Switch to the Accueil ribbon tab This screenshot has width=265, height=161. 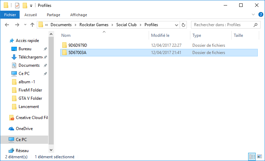click(30, 15)
